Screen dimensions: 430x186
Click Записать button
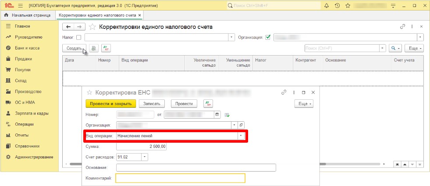point(152,104)
